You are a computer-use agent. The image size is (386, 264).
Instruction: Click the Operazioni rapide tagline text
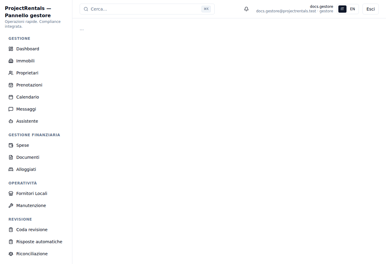coord(33,24)
